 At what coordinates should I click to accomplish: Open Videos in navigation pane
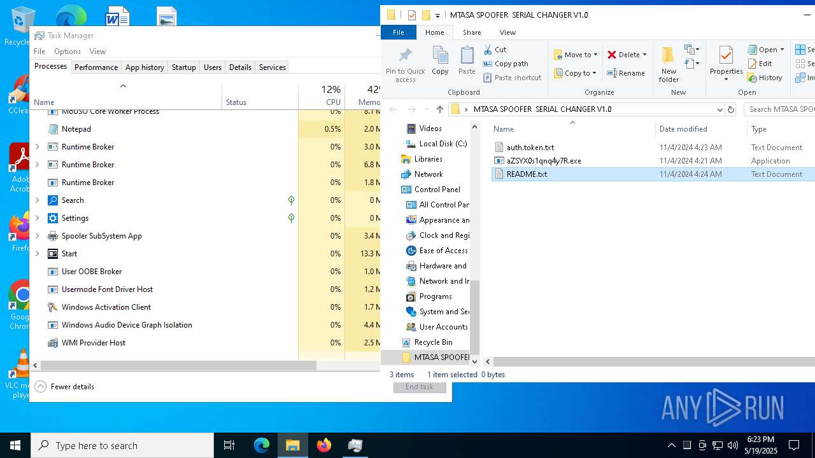click(x=430, y=128)
